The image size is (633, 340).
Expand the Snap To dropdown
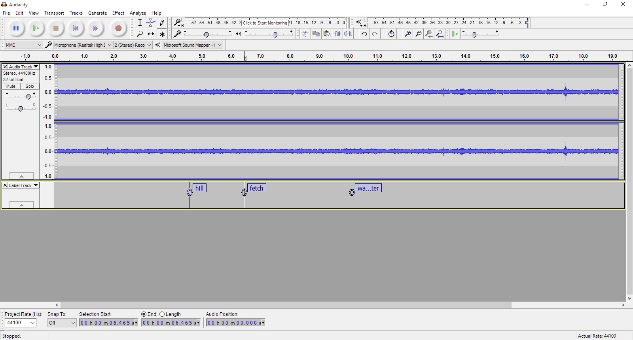pos(62,323)
